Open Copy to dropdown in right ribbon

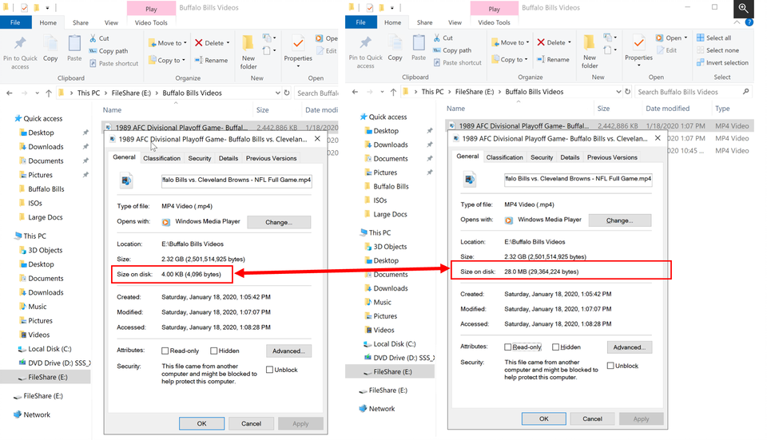pyautogui.click(x=526, y=60)
